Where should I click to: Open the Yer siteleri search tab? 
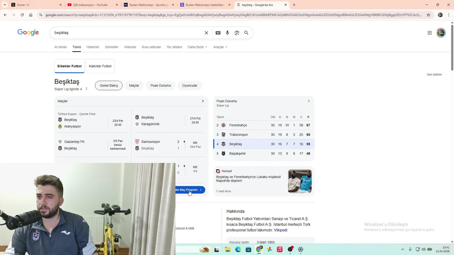pos(174,47)
